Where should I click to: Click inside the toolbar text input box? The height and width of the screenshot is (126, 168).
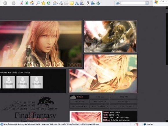click(x=133, y=3)
